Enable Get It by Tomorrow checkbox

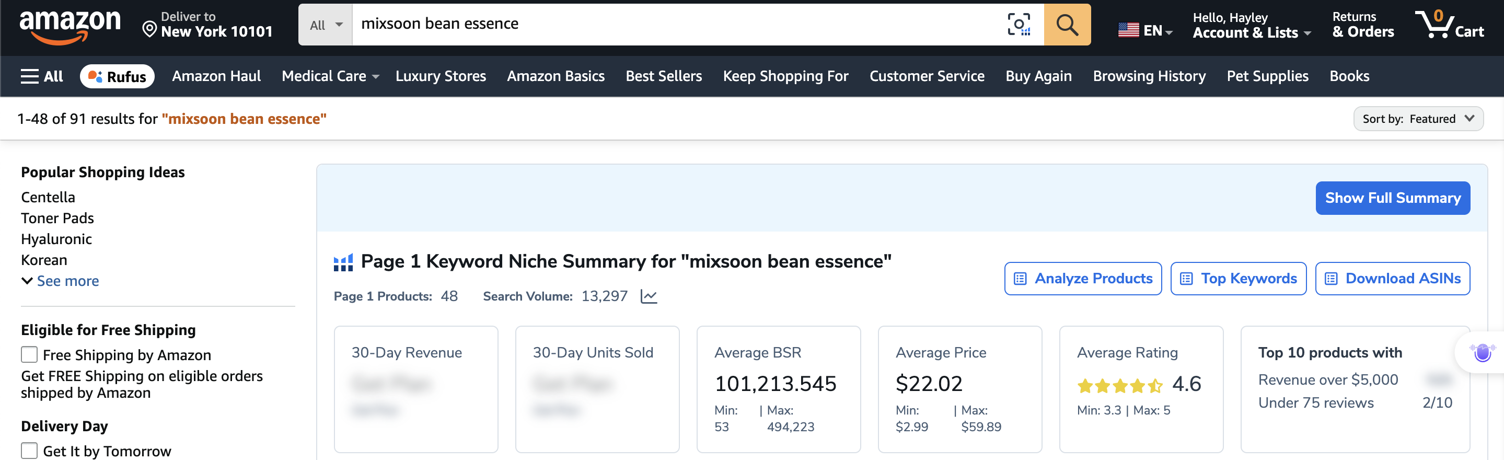(x=29, y=451)
